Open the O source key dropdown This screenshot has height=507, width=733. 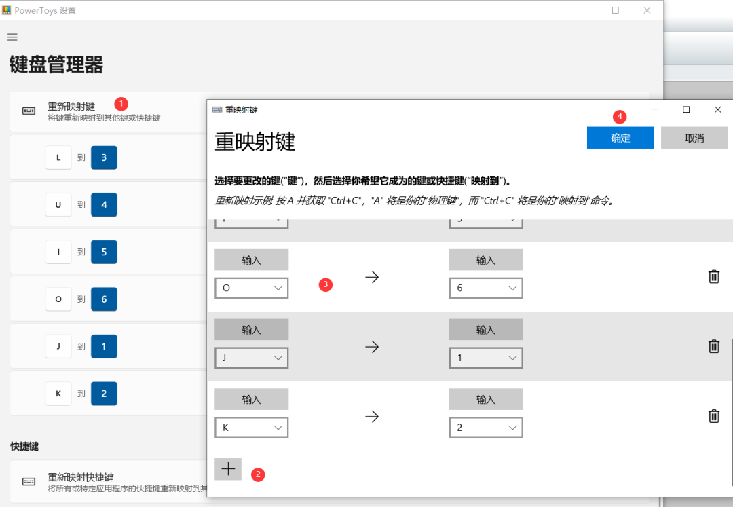[x=251, y=288]
